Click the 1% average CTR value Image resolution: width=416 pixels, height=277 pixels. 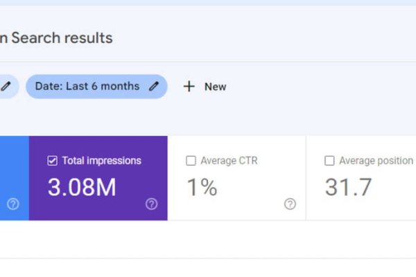(201, 187)
